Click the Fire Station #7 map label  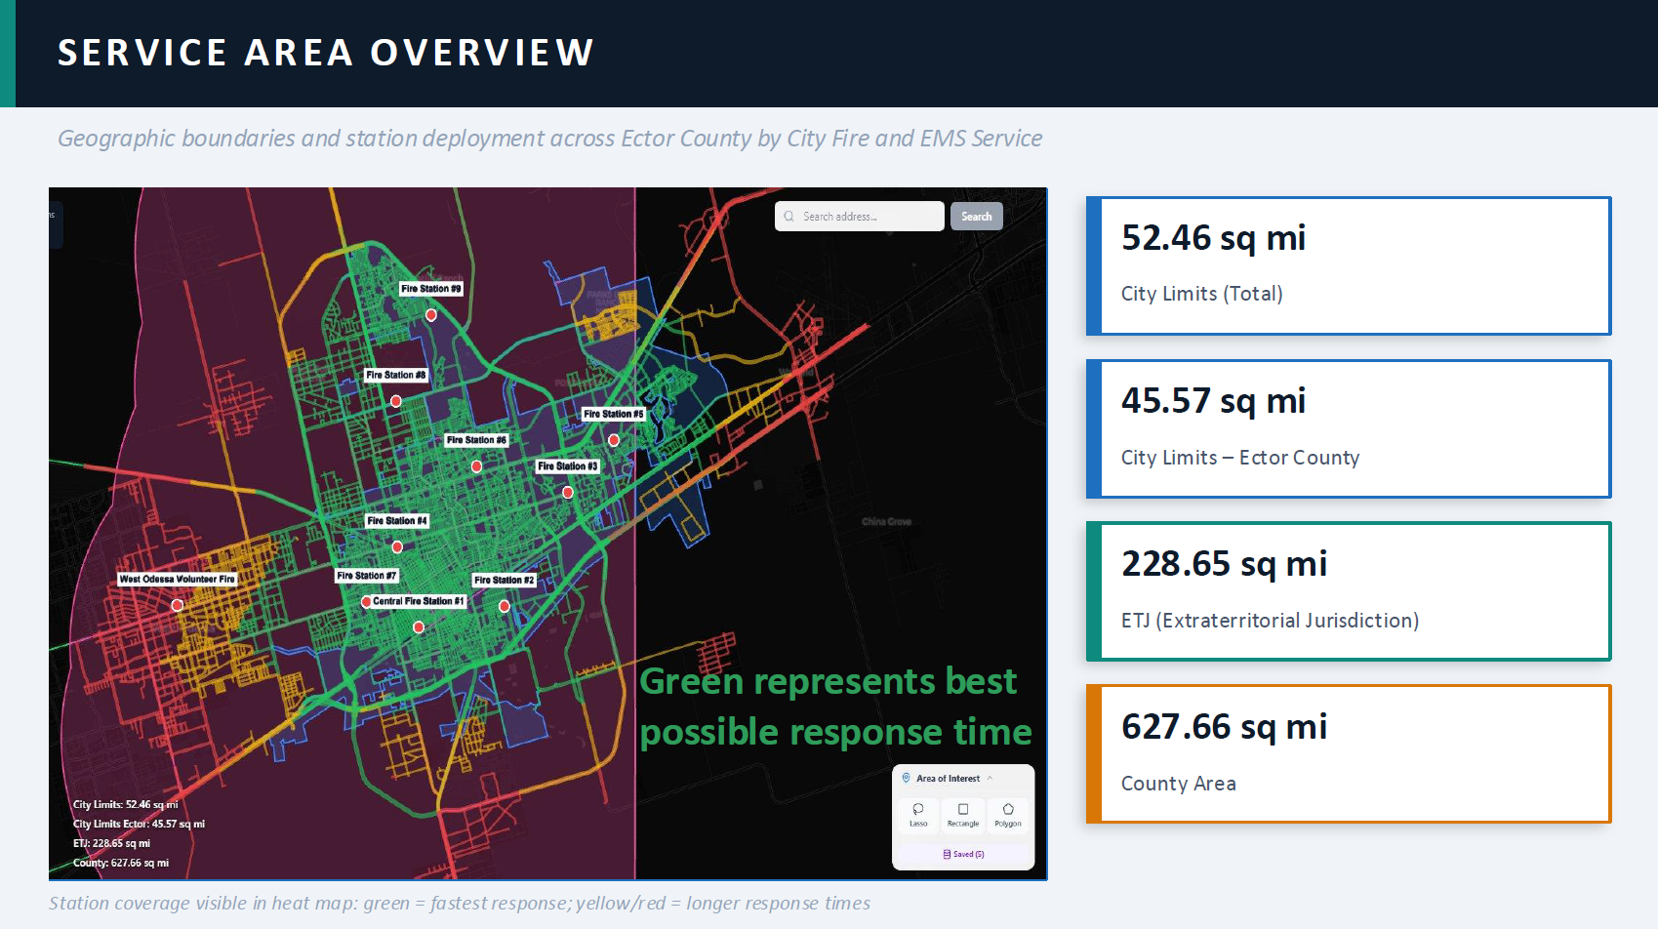tap(367, 576)
